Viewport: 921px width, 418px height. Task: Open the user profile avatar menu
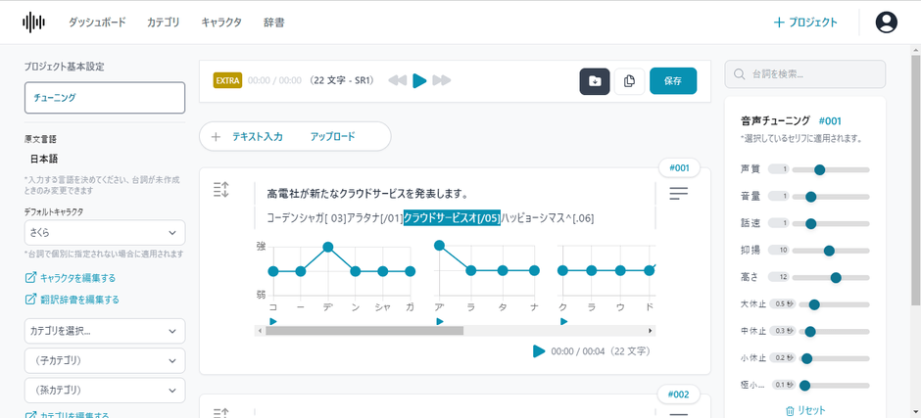886,22
